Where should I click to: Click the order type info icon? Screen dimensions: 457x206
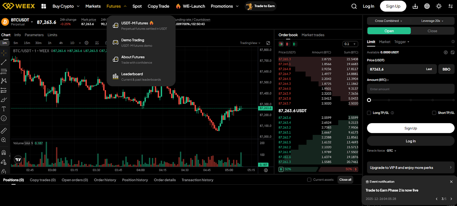point(453,42)
